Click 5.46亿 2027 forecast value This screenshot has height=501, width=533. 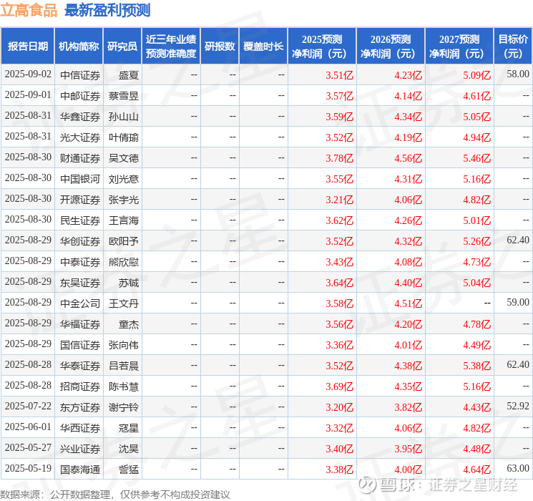477,158
